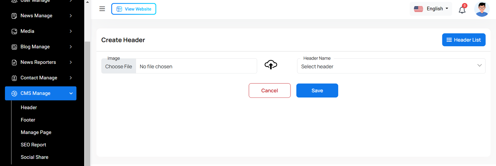Click the News Reporters sidebar icon

coord(14,63)
